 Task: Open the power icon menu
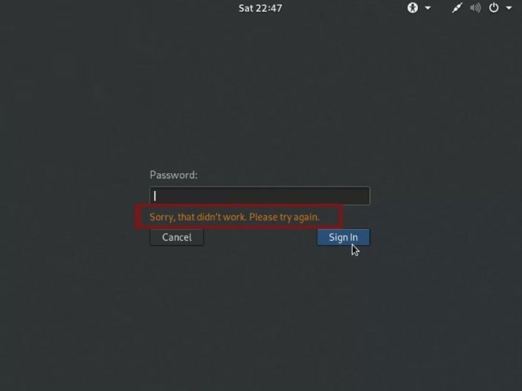pyautogui.click(x=494, y=7)
